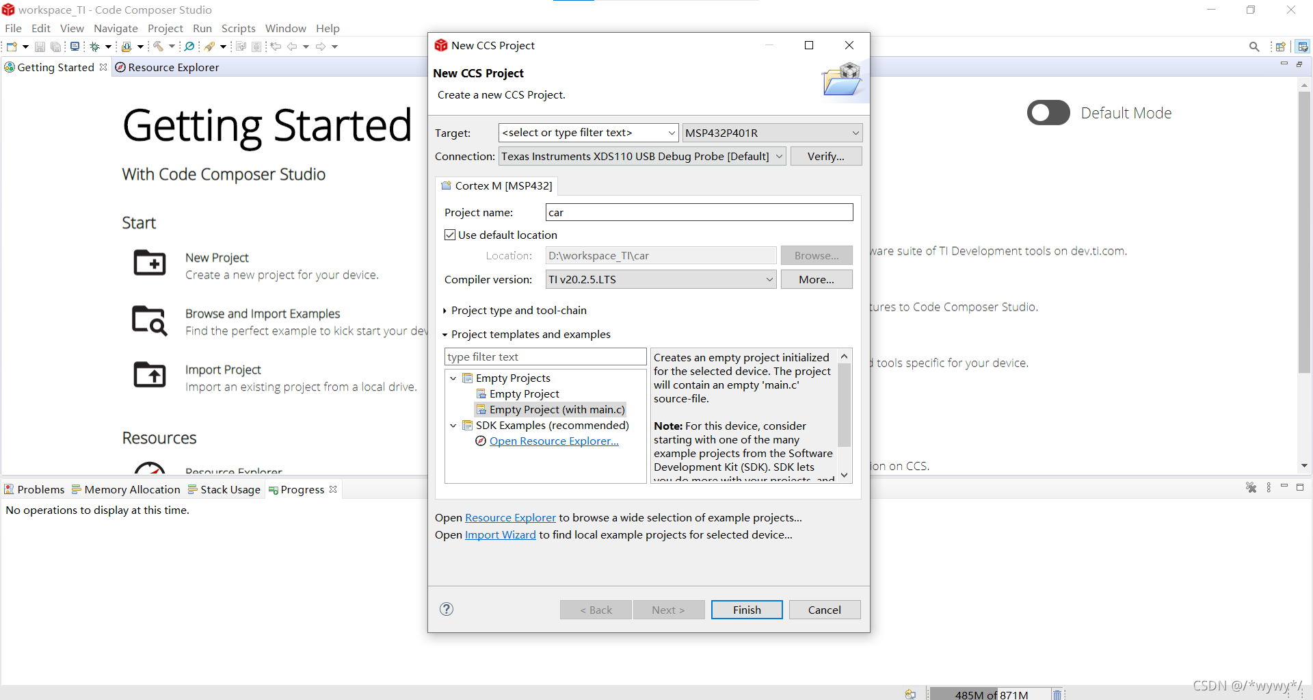1313x700 pixels.
Task: Click the Quick Access search icon at right
Action: pyautogui.click(x=1254, y=47)
